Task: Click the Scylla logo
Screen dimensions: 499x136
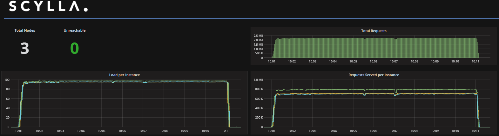Action: 48,6
